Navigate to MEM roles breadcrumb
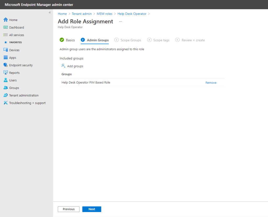268x217 pixels. coord(104,14)
